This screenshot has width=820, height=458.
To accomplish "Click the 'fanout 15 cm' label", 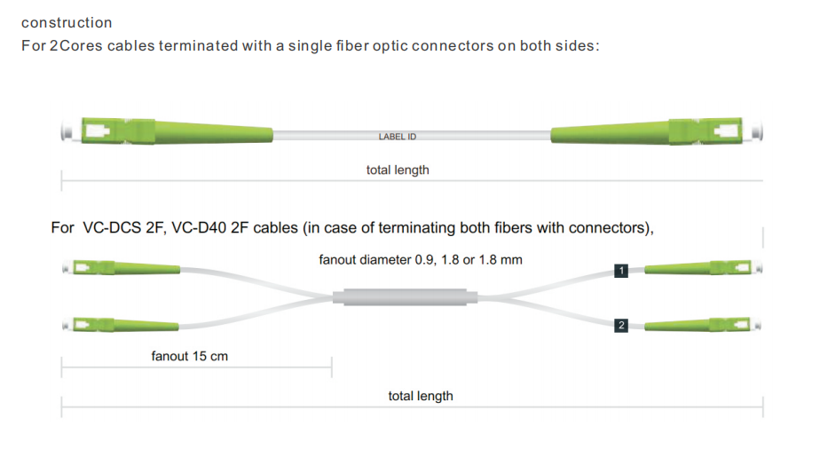I will [189, 356].
